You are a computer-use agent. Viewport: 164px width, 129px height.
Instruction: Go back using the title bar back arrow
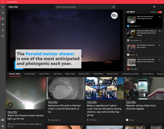[x=3, y=2]
